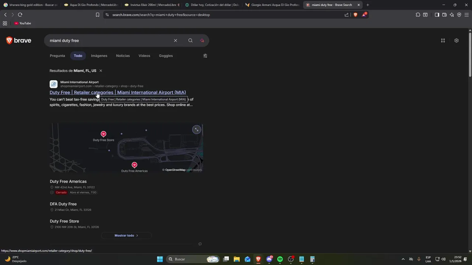This screenshot has width=472, height=265.
Task: Reload the current page
Action: tap(20, 15)
